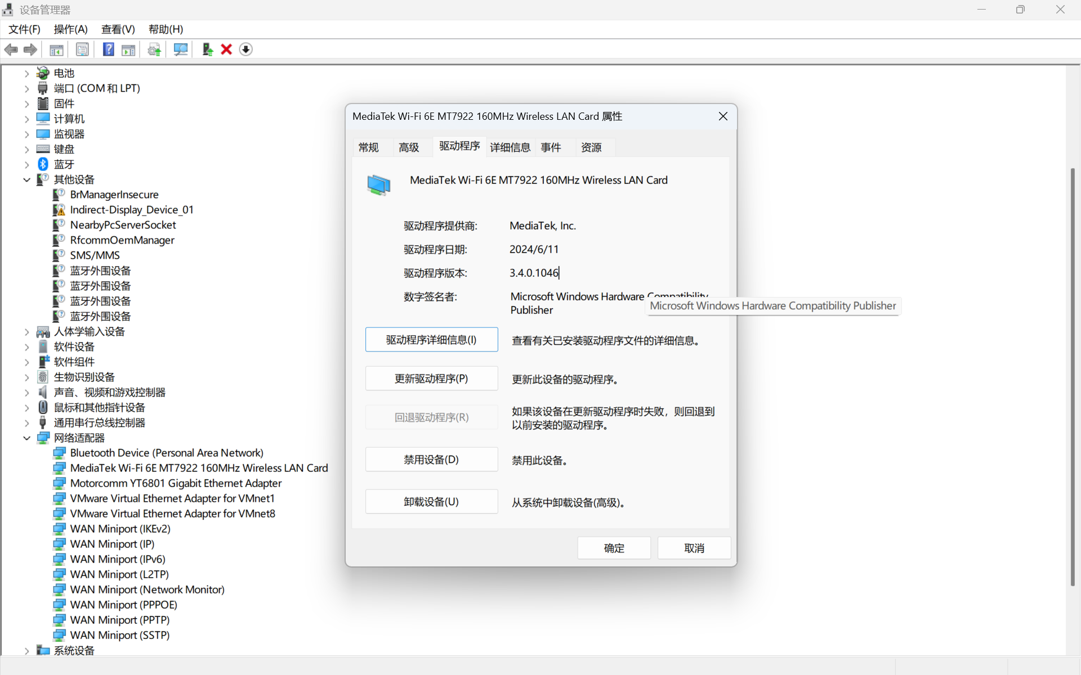Click the update driver computer-with-green-arrow icon

tap(207, 49)
